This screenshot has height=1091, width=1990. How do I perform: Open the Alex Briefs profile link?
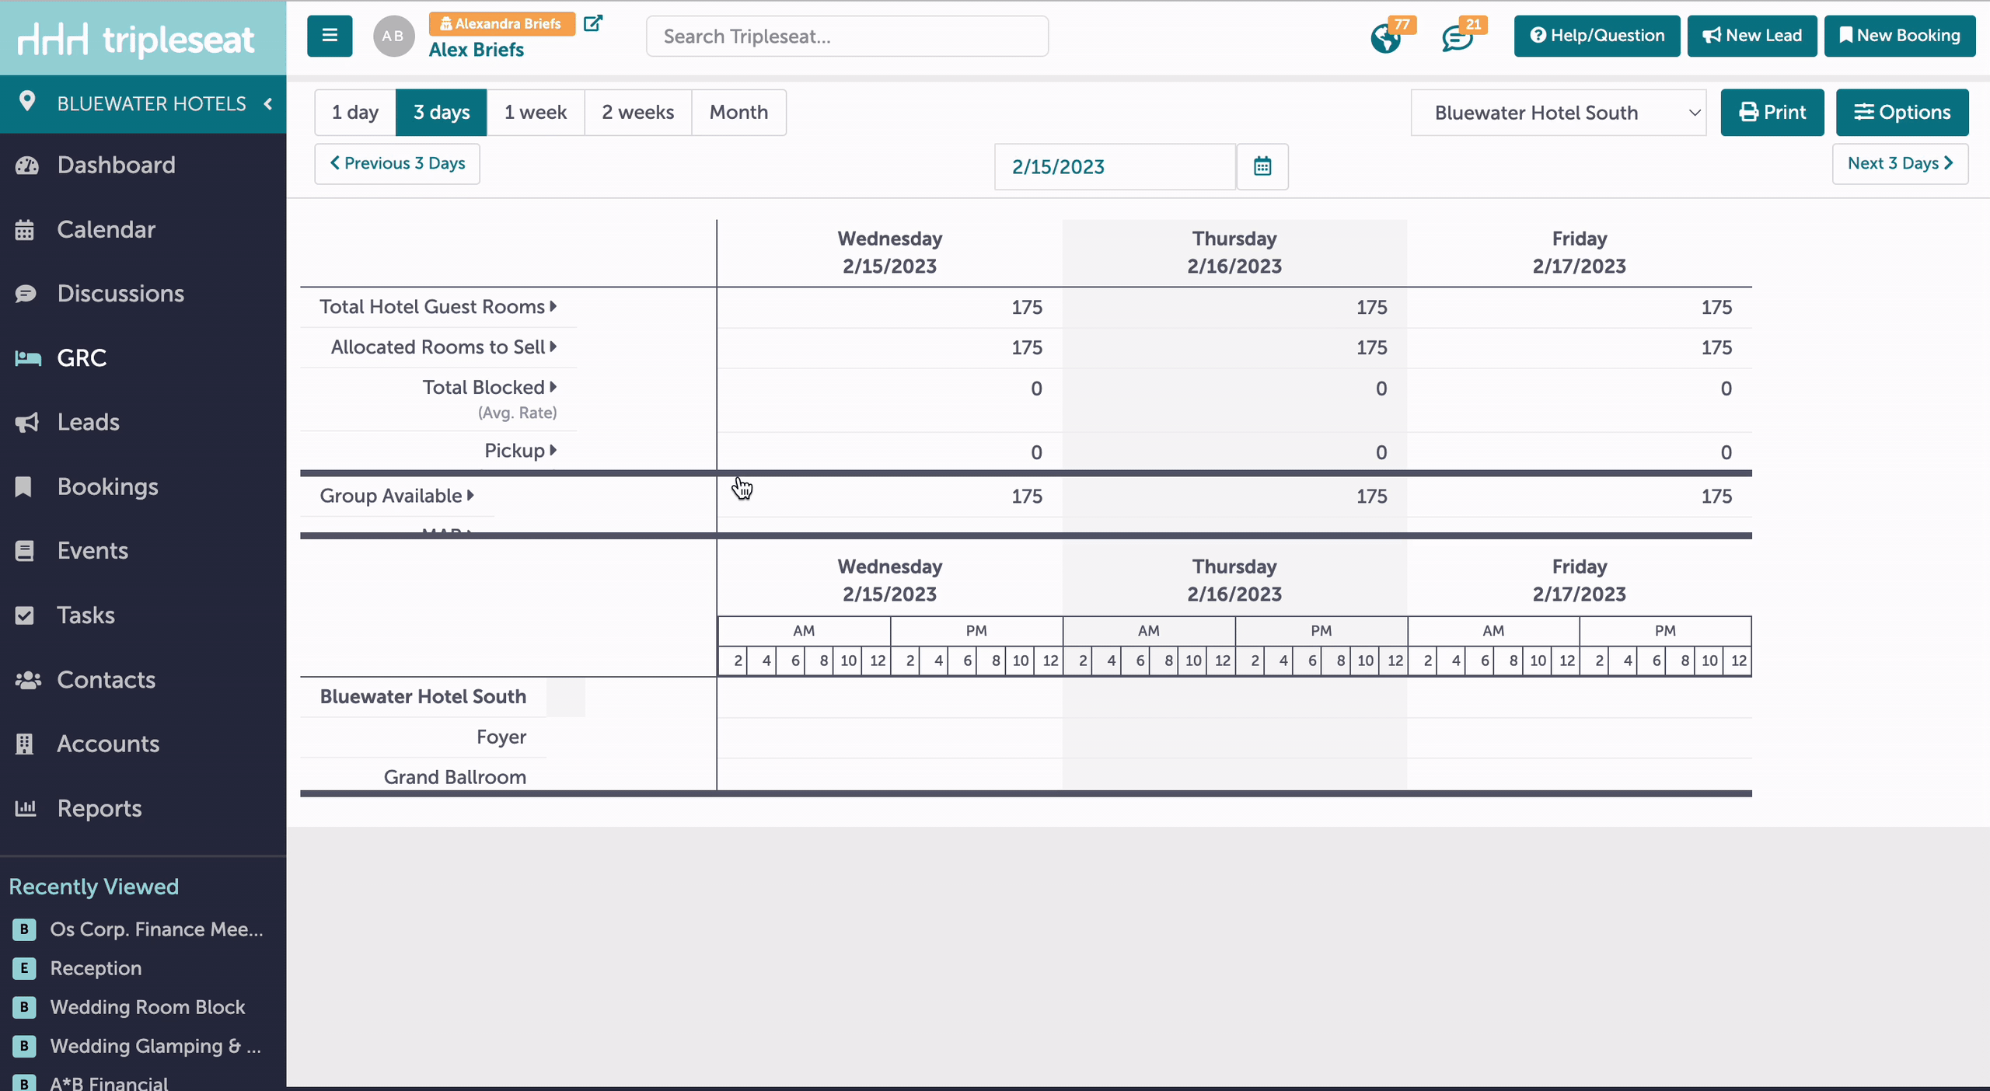point(477,50)
